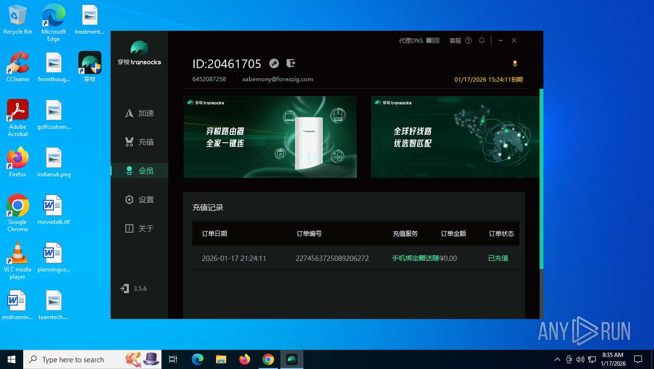Viewport: 654px width, 369px height.
Task: Open the 关于 about tab
Action: [139, 229]
